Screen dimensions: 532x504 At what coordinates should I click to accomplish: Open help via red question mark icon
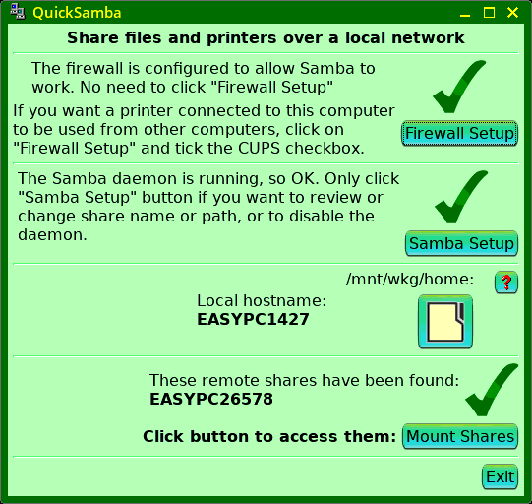point(505,282)
